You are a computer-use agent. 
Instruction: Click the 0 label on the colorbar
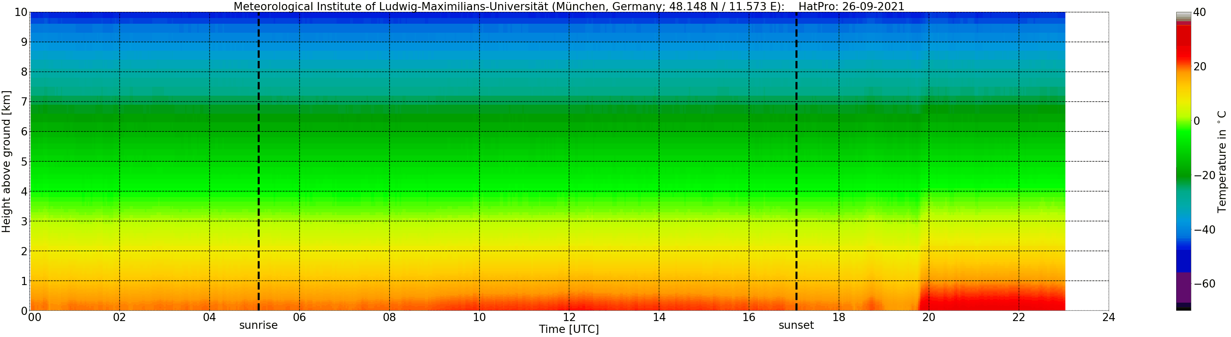click(x=1197, y=121)
